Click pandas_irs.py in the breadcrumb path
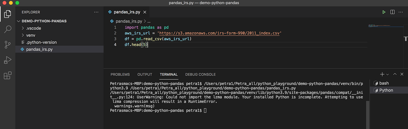This screenshot has width=408, height=129. pos(129,21)
